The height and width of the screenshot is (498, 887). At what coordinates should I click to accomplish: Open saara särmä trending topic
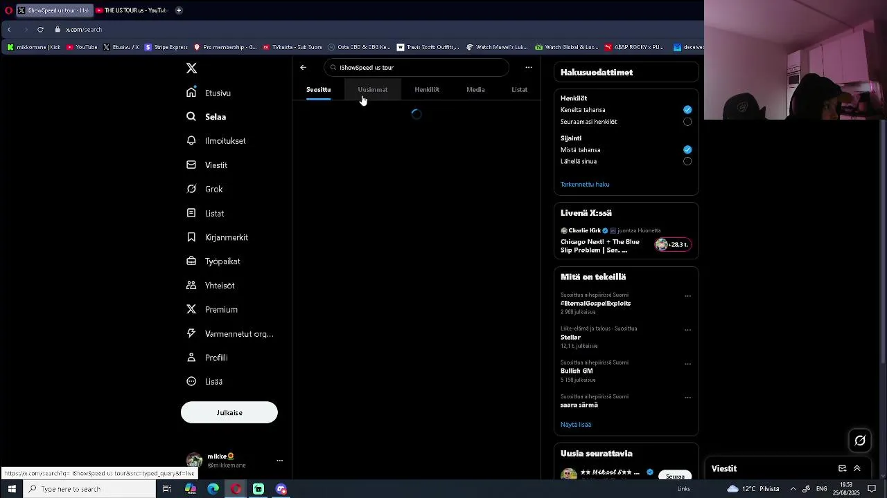point(579,405)
